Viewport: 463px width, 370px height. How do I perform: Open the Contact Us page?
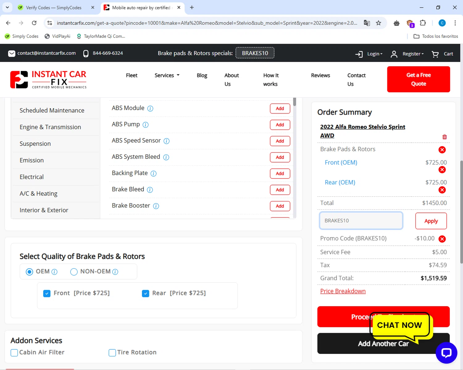pyautogui.click(x=356, y=80)
